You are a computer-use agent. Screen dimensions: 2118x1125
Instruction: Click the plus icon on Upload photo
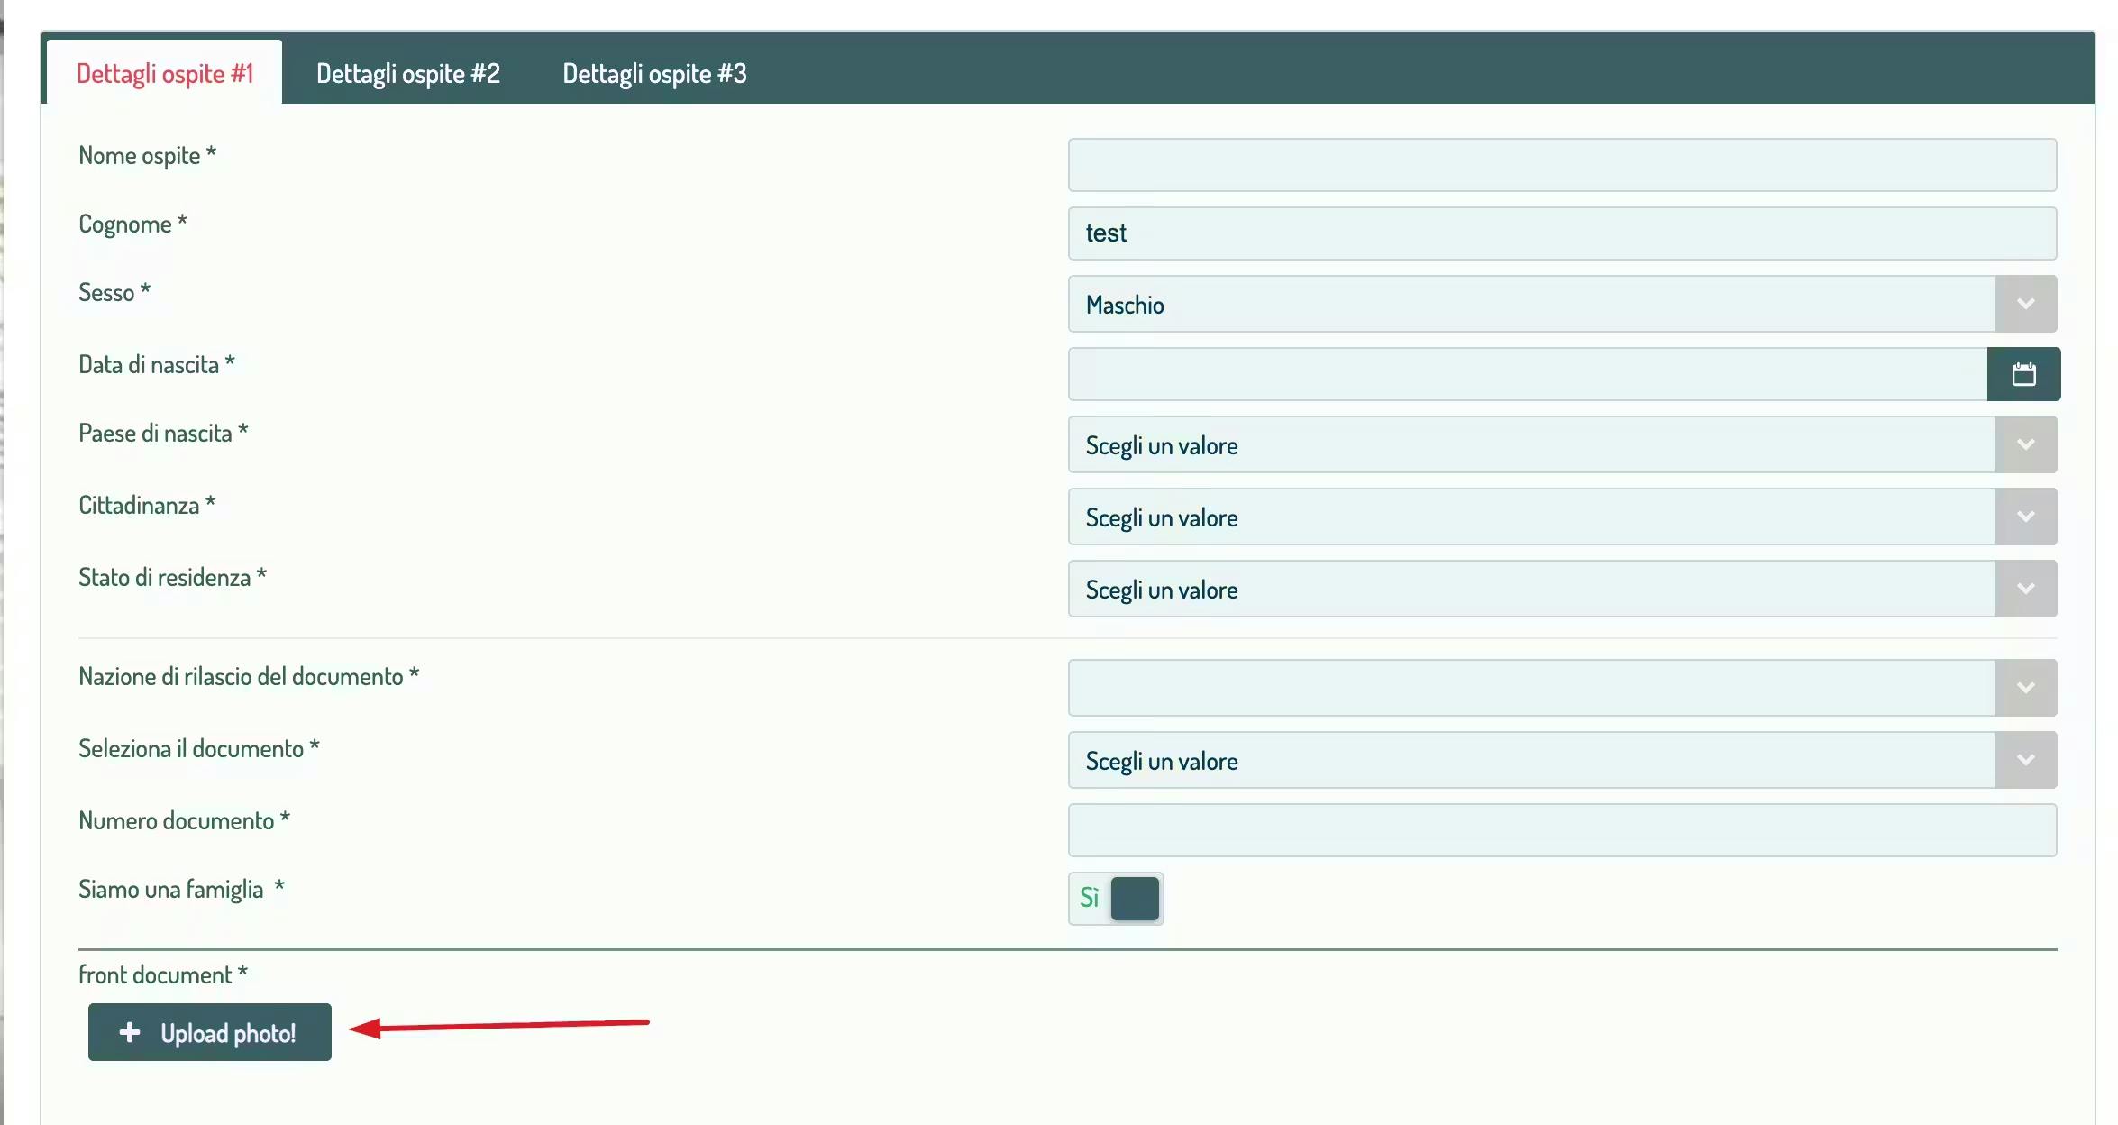click(x=130, y=1032)
